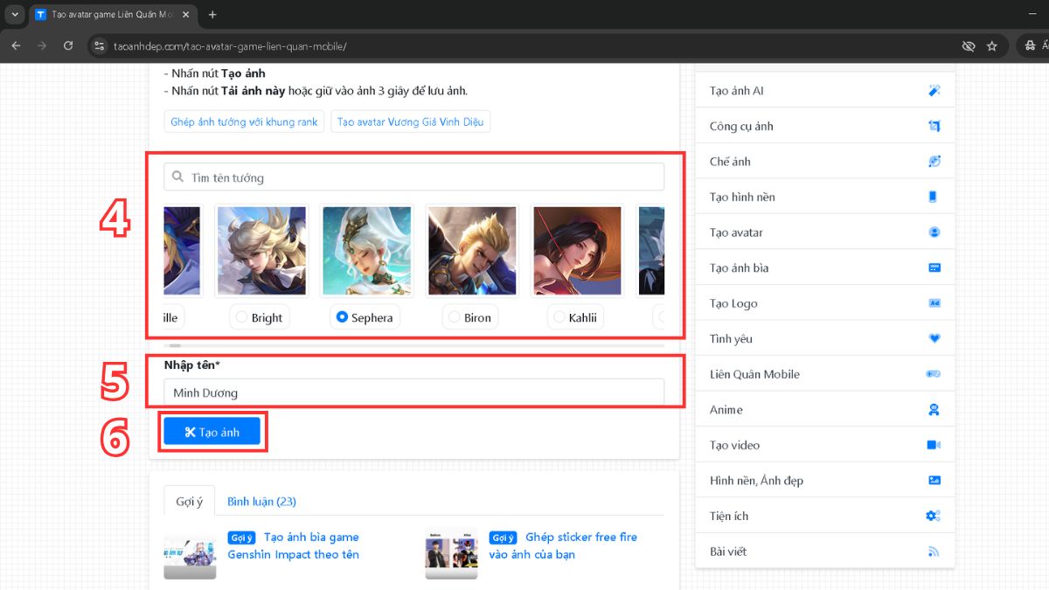Choose the Kahlii hero radio option
This screenshot has width=1049, height=590.
pos(559,317)
